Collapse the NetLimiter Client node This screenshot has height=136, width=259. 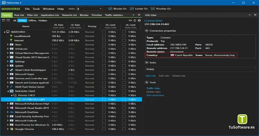click(x=8, y=91)
